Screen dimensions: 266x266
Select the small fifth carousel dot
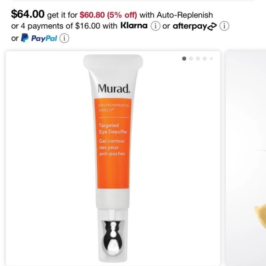(x=211, y=59)
